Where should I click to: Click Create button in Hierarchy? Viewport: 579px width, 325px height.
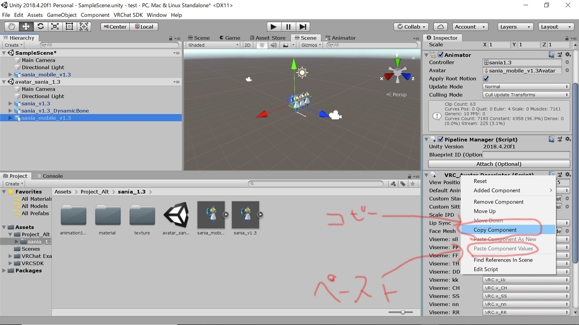point(14,45)
